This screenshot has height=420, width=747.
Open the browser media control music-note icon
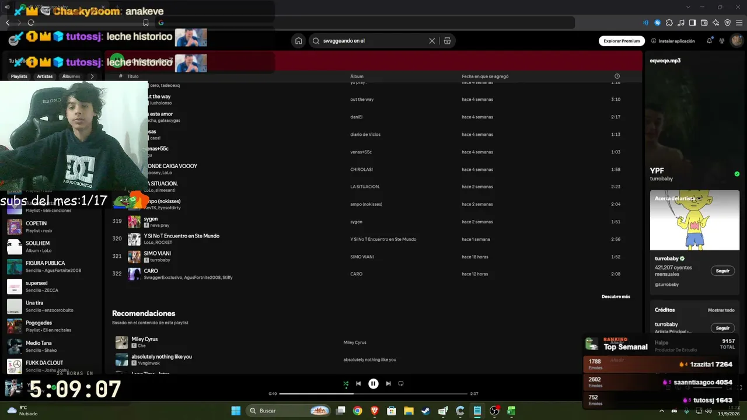point(681,23)
